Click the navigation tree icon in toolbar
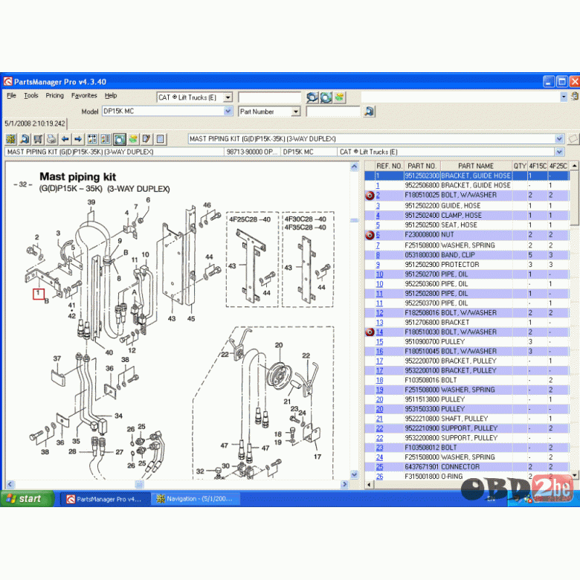The width and height of the screenshot is (580, 580). point(10,139)
